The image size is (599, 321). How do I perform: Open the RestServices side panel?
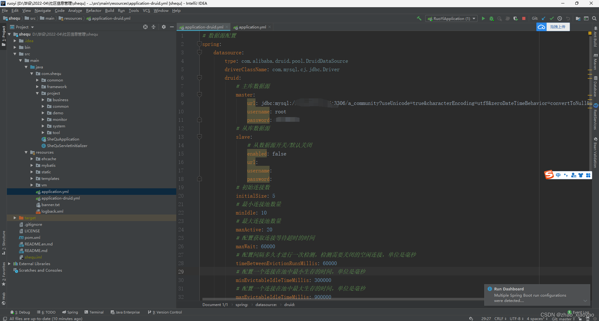click(595, 117)
